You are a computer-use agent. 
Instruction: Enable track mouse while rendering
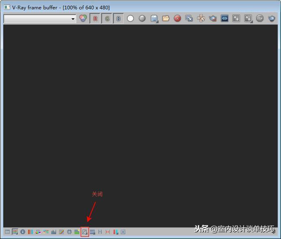click(201, 18)
